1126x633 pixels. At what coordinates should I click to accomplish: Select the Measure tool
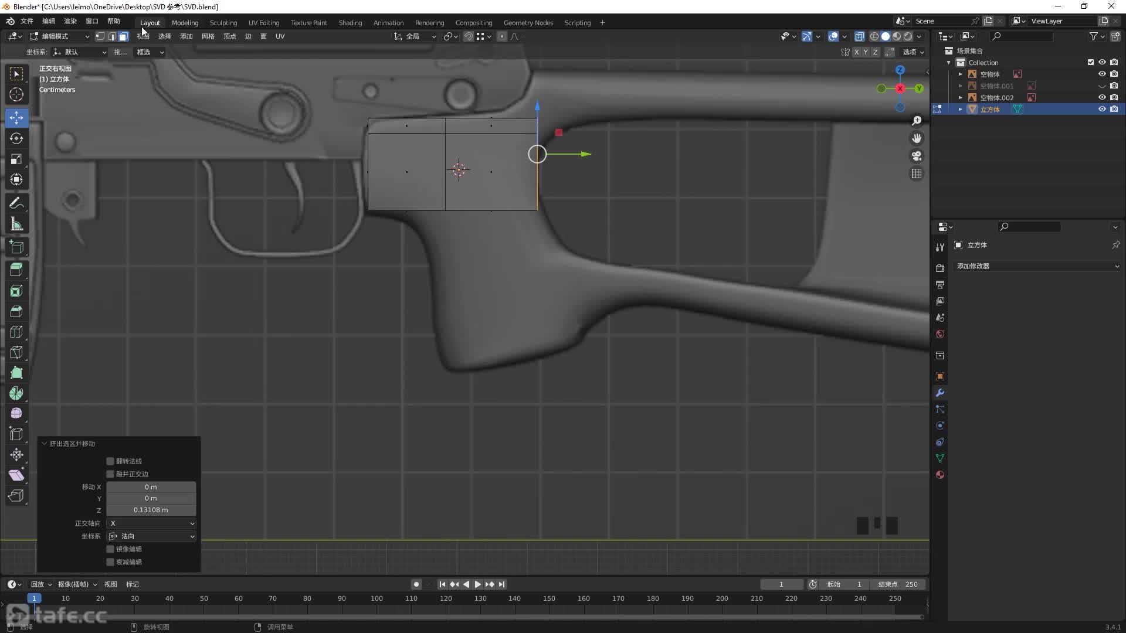click(x=16, y=224)
